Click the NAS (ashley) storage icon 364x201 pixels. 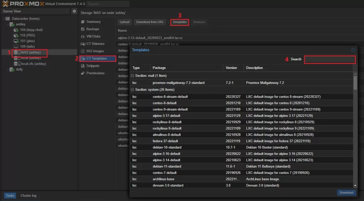click(x=17, y=53)
